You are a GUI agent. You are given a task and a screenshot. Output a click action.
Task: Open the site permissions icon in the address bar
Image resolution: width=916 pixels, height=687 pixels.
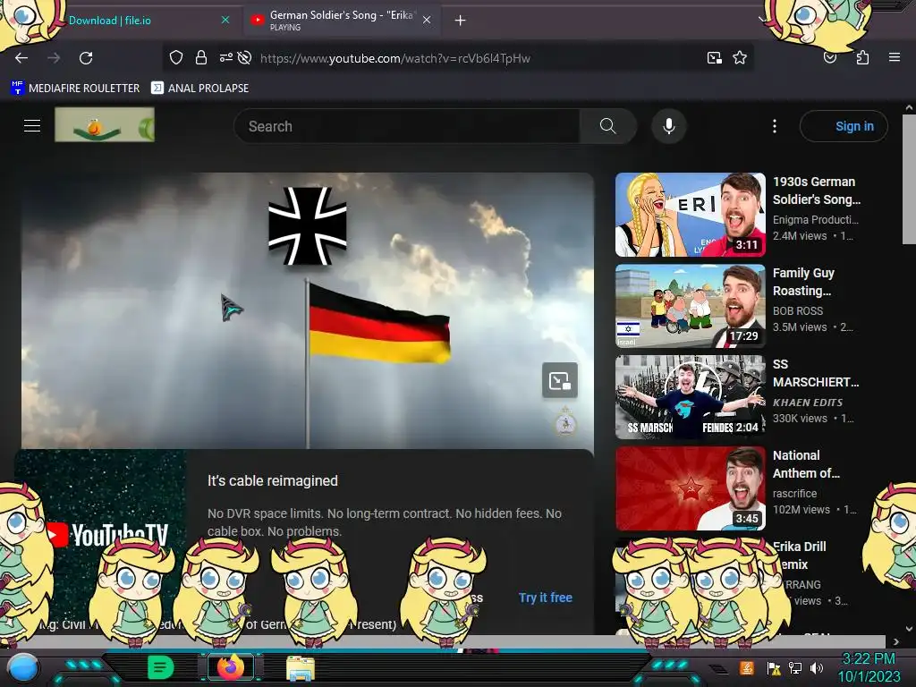pyautogui.click(x=226, y=57)
